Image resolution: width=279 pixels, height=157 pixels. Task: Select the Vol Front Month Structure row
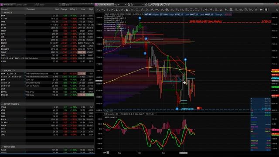47,74
